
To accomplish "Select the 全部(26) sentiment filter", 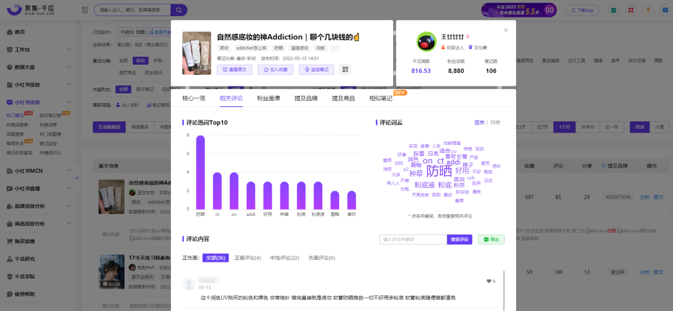I will tap(216, 258).
